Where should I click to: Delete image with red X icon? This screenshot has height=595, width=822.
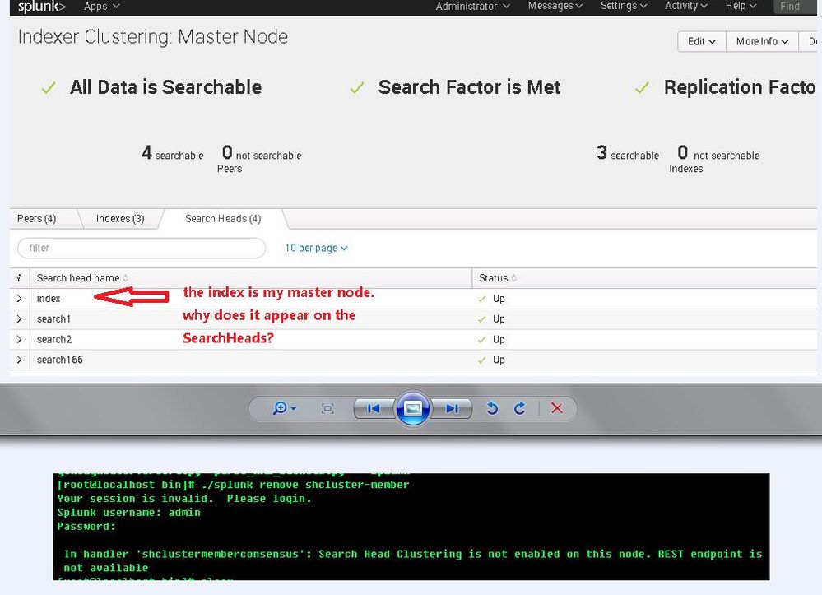click(x=557, y=408)
